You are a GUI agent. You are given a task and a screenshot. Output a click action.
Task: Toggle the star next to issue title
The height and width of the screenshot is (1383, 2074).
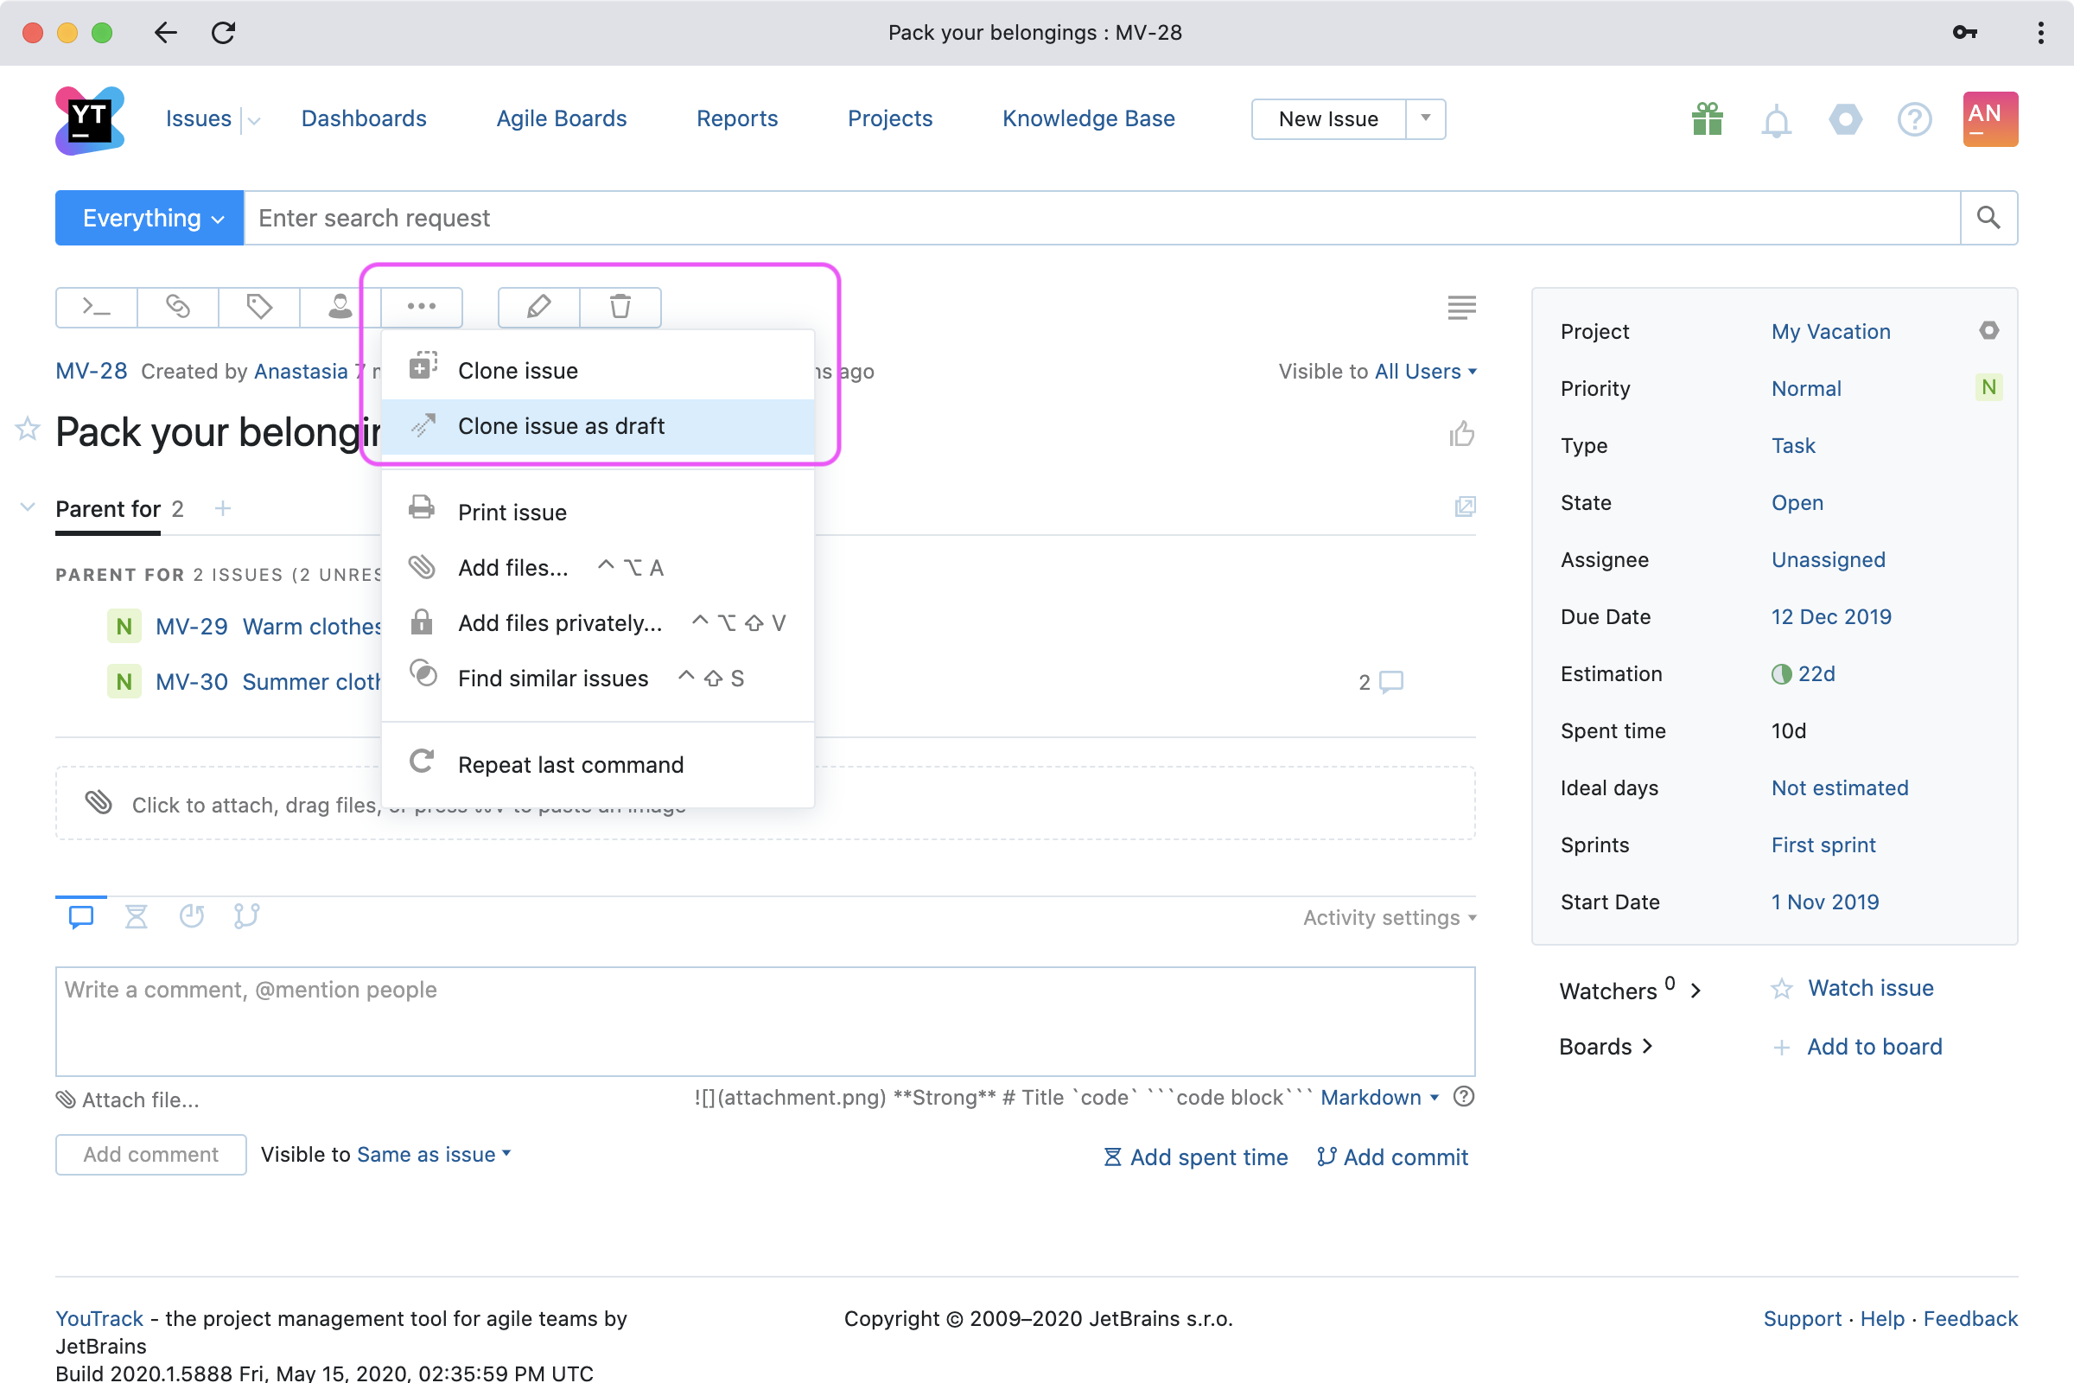tap(28, 430)
